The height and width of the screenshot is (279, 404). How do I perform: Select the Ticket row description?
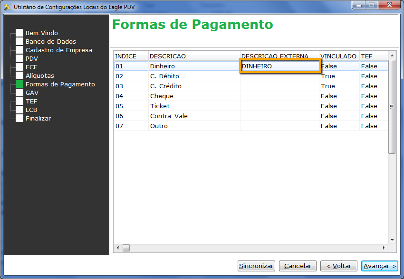coord(194,106)
